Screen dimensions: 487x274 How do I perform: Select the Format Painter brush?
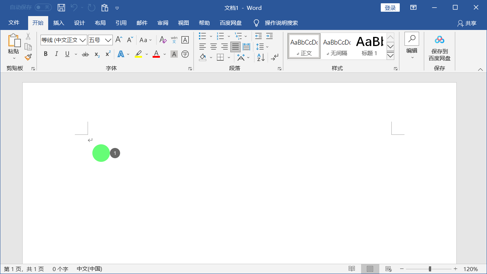pos(28,57)
